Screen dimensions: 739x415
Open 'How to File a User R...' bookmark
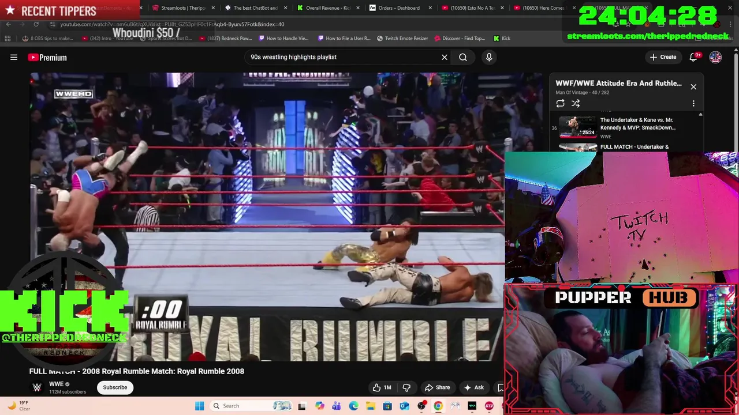tap(345, 38)
